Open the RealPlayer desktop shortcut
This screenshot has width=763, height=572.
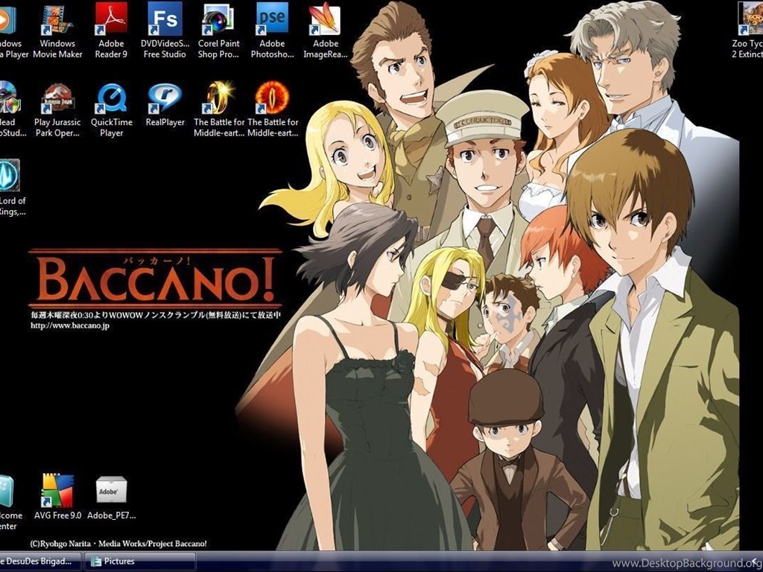click(165, 98)
